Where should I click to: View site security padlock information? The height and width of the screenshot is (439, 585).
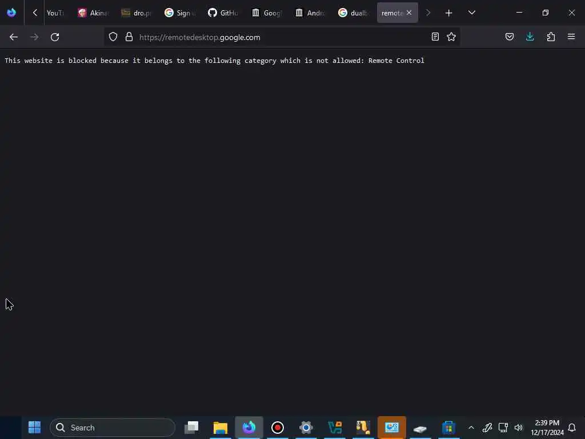click(129, 37)
